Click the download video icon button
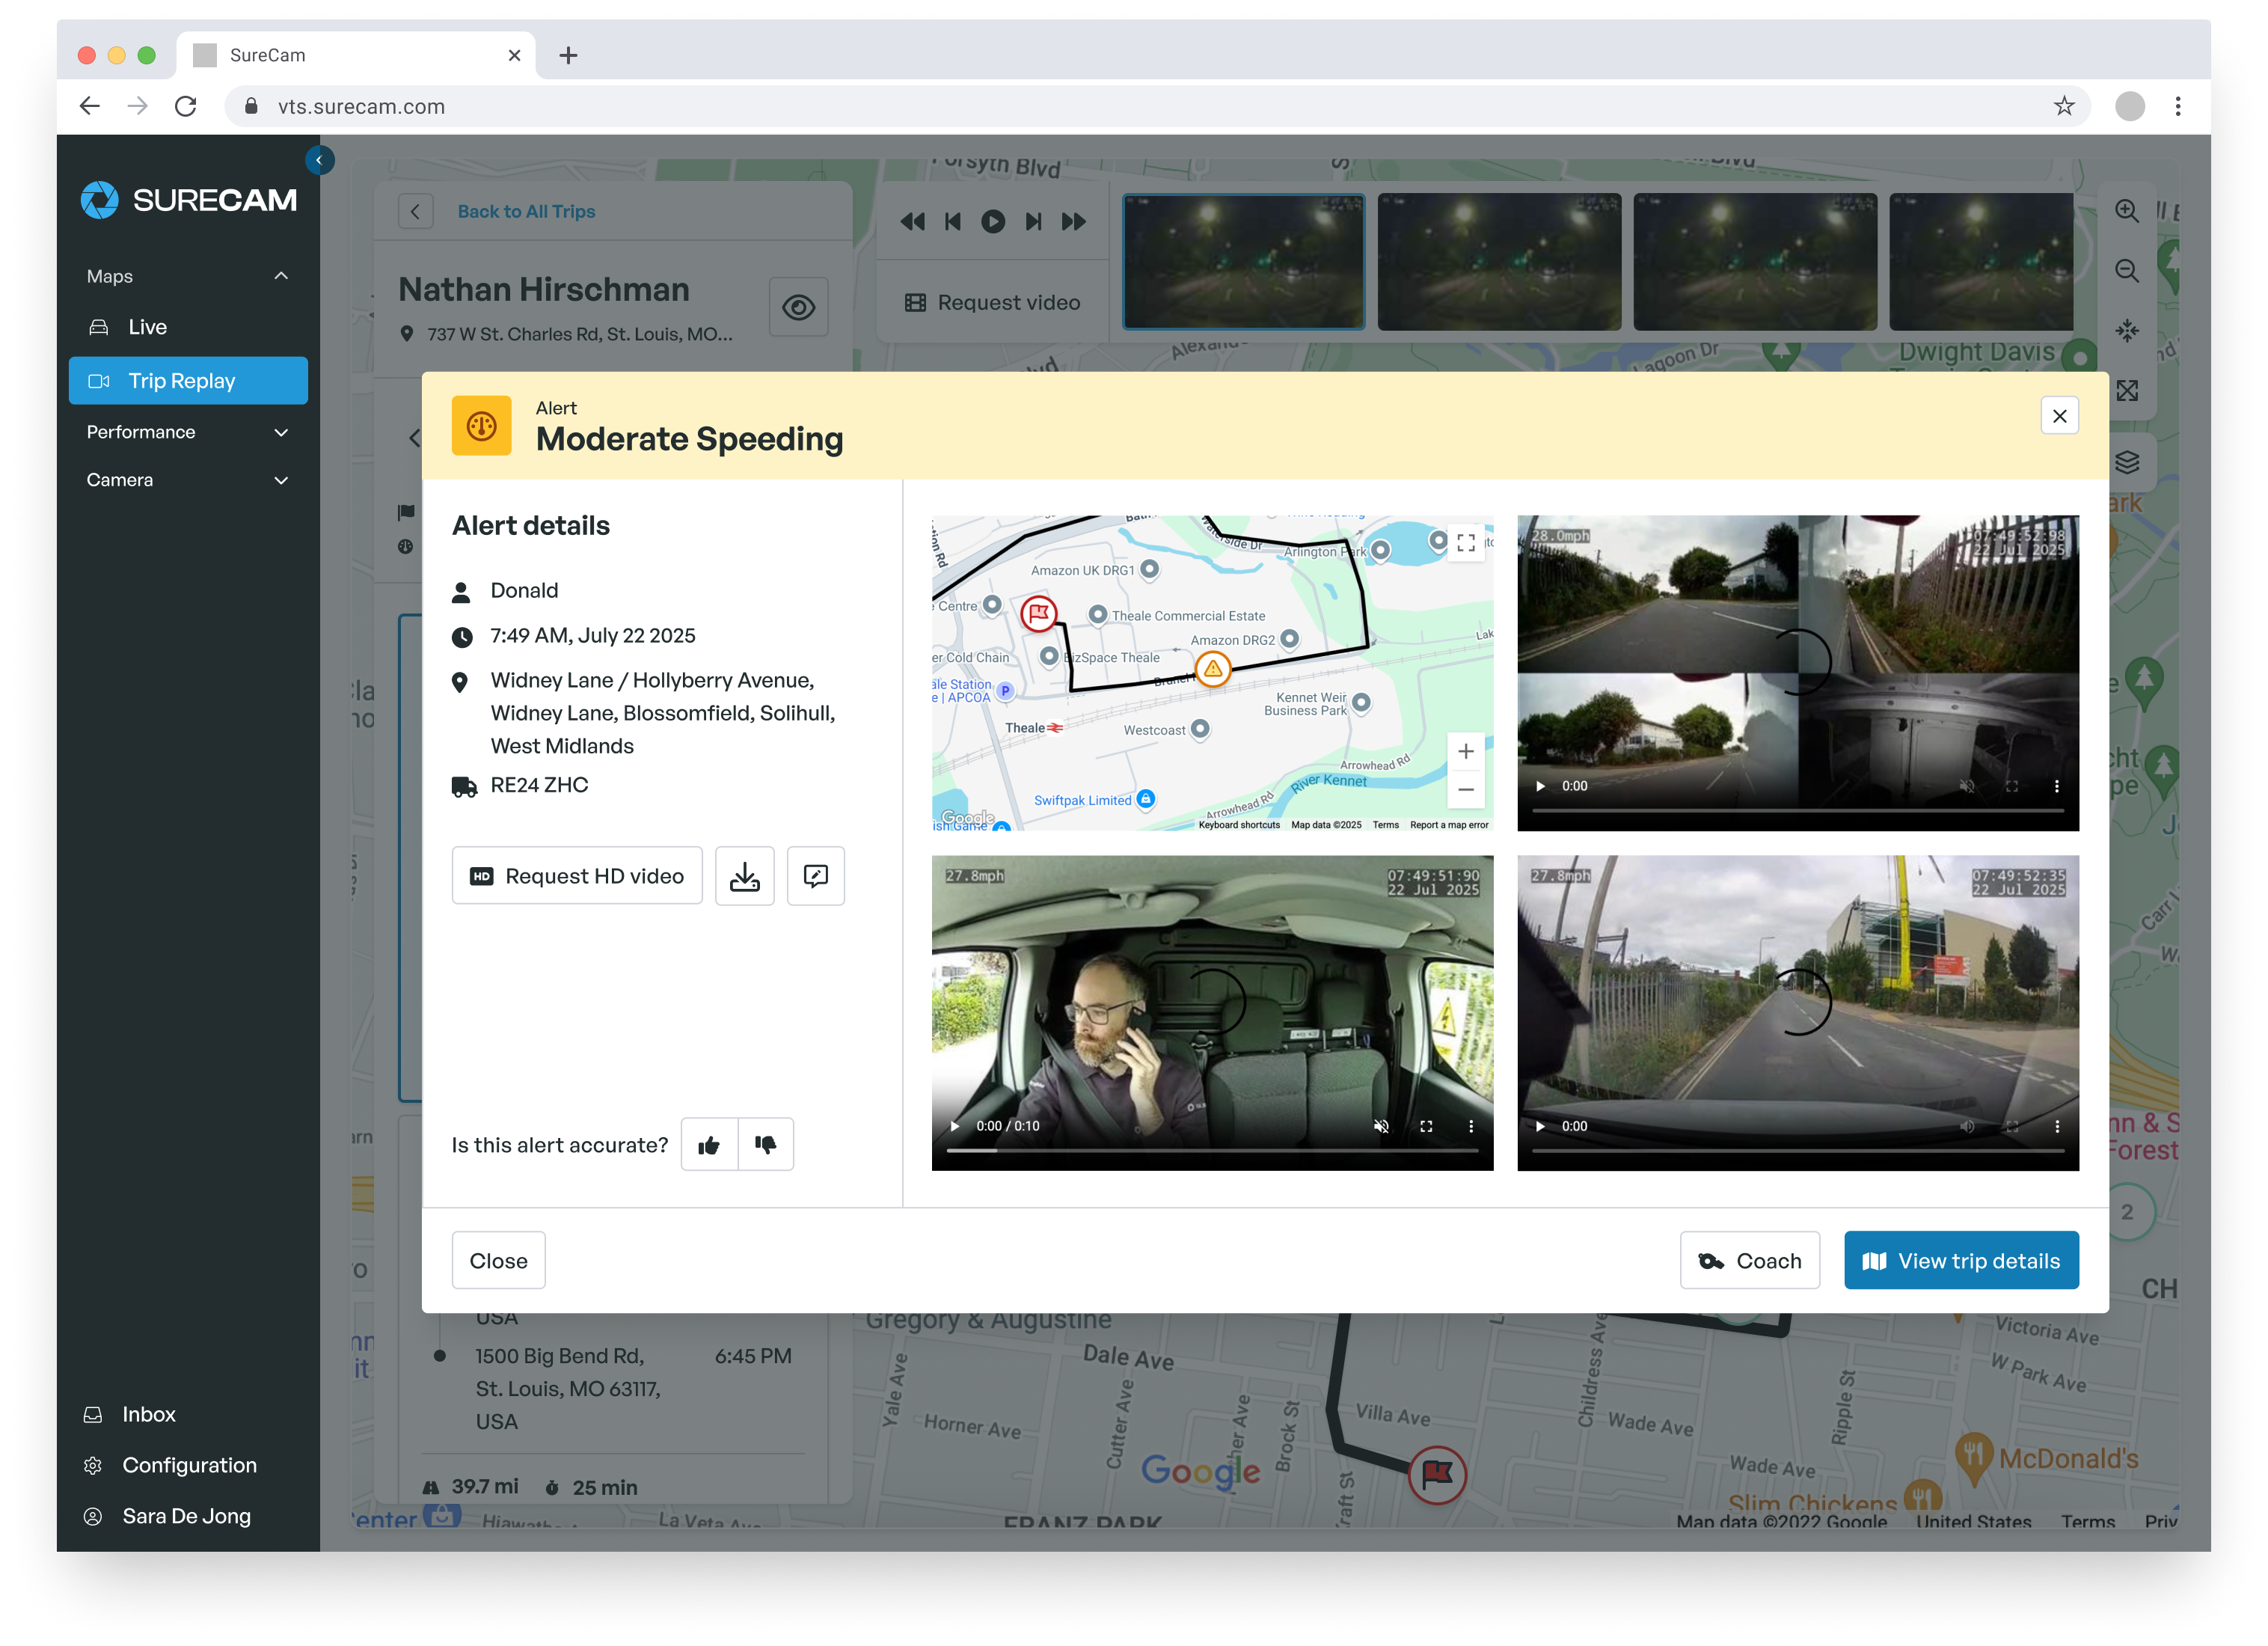The width and height of the screenshot is (2268, 1646). coord(744,876)
